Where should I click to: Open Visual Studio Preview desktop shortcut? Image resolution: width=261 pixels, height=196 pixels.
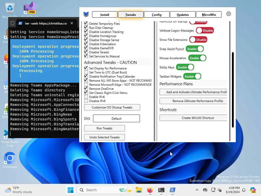pyautogui.click(x=30, y=9)
